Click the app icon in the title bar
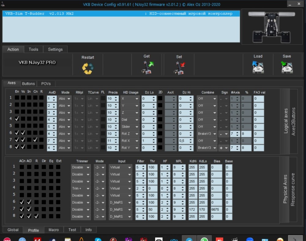The height and width of the screenshot is (241, 306). (3, 5)
